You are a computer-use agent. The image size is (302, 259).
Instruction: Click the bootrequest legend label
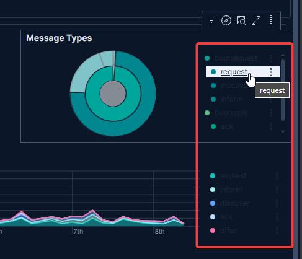pyautogui.click(x=236, y=58)
